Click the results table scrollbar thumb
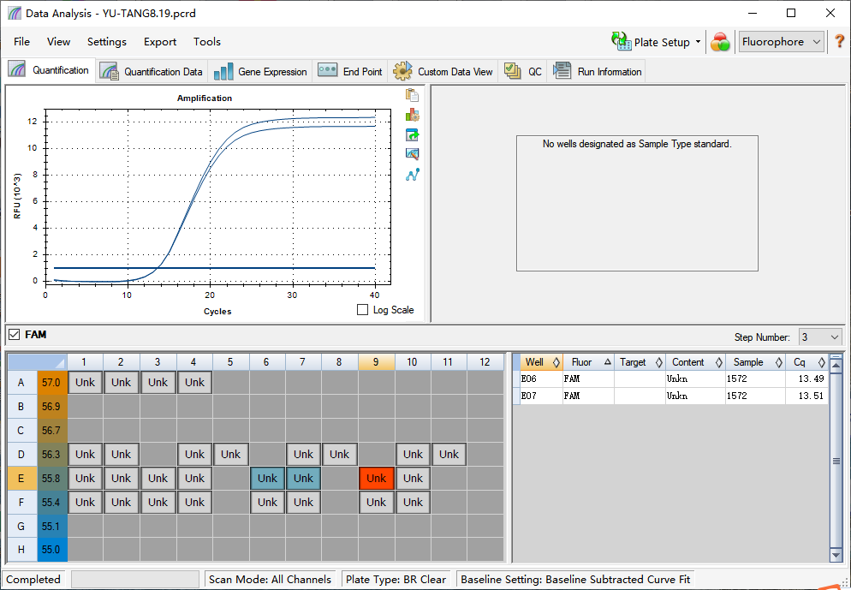Screen dimensions: 851x590 (836, 461)
